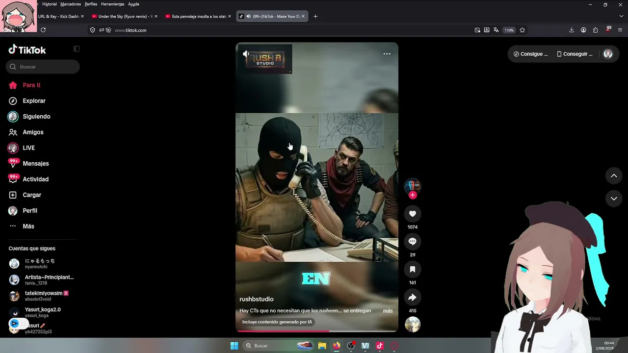Viewport: 628px width, 353px height.
Task: Open the Mensajes inbox icon
Action: pos(13,163)
